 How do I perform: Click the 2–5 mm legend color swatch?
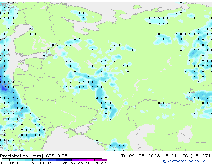(x=29, y=160)
